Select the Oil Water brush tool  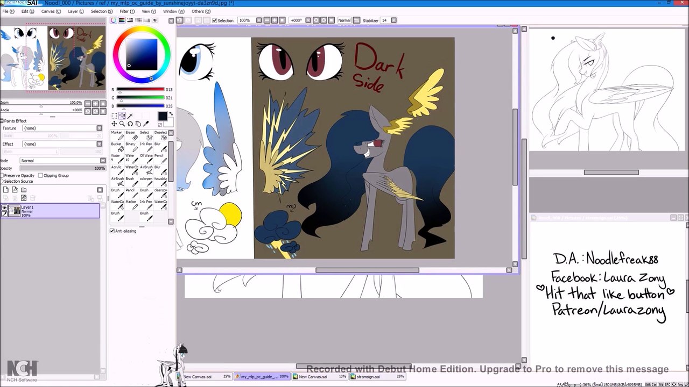(x=147, y=159)
